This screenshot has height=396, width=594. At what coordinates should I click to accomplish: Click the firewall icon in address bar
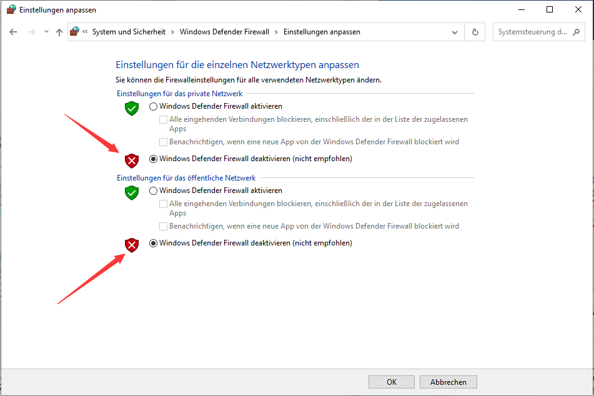[74, 31]
